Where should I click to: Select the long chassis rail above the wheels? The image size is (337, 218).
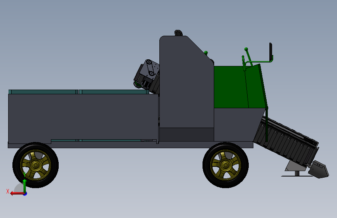point(130,145)
